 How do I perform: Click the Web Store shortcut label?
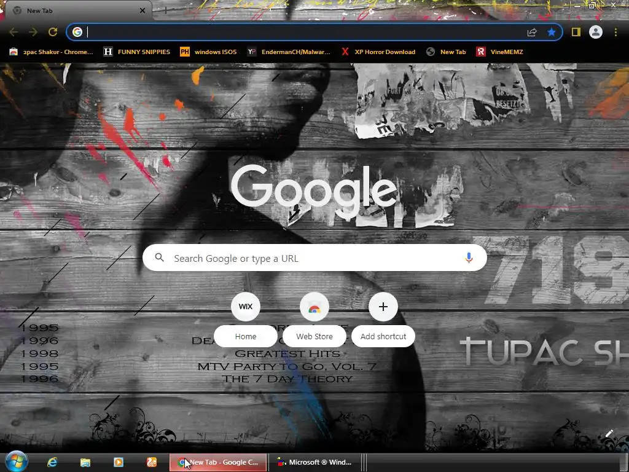click(314, 336)
